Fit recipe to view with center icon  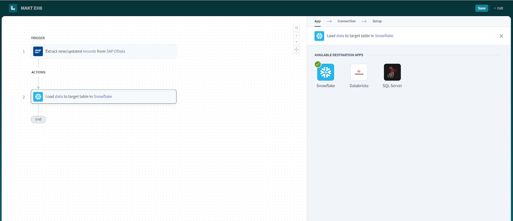pos(297,50)
